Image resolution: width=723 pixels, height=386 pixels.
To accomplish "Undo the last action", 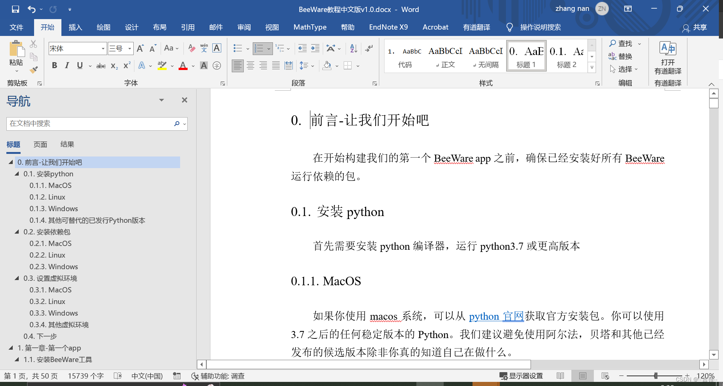I will (x=32, y=9).
